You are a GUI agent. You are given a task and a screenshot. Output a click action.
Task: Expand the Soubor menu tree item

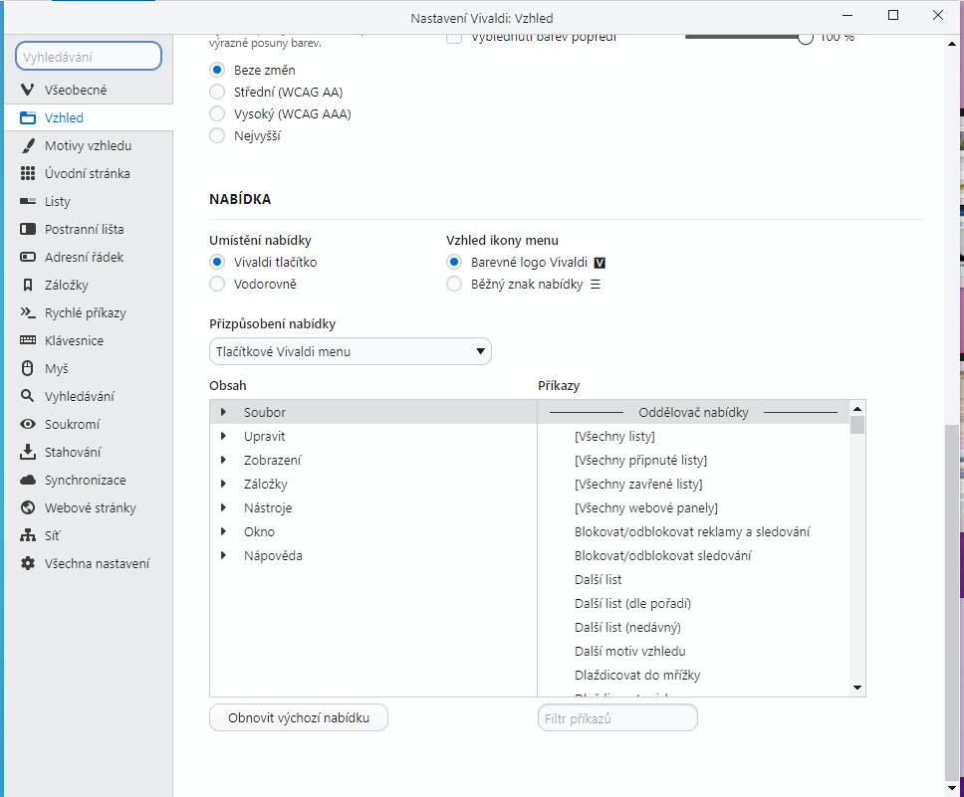(x=223, y=412)
